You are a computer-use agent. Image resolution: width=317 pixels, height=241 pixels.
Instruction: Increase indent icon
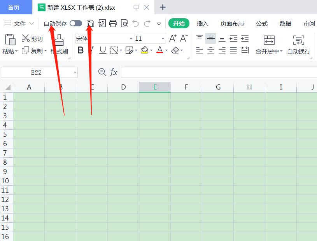tap(245, 38)
